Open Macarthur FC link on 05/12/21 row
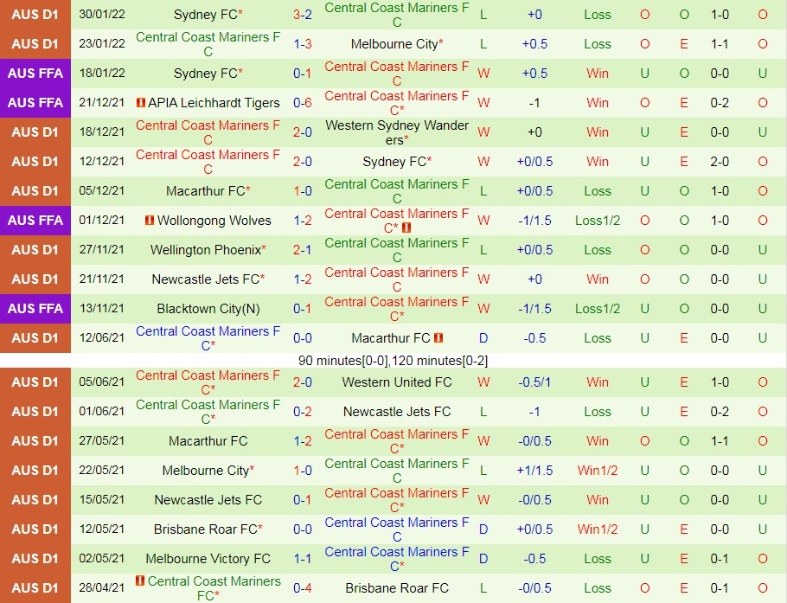The height and width of the screenshot is (603, 787). 206,191
